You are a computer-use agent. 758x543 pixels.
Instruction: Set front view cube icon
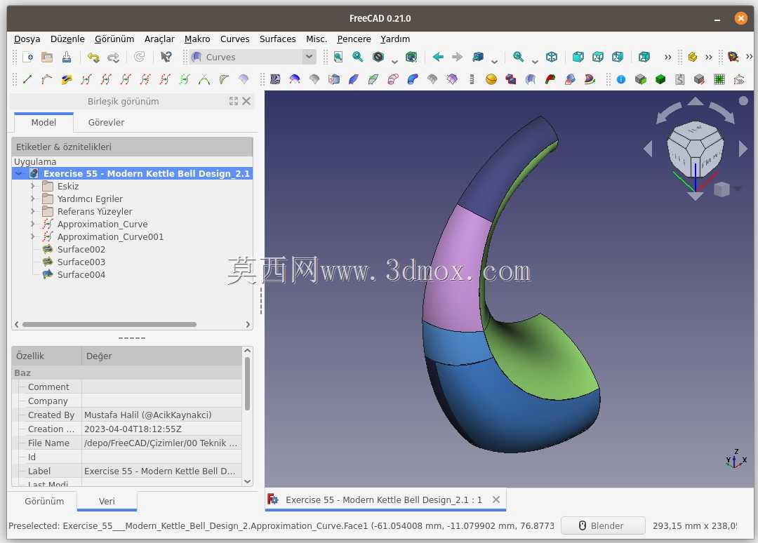pos(578,57)
